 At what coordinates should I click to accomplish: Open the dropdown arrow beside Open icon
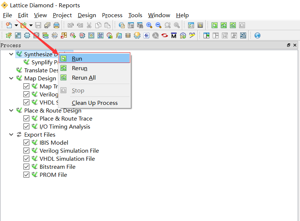coord(31,25)
